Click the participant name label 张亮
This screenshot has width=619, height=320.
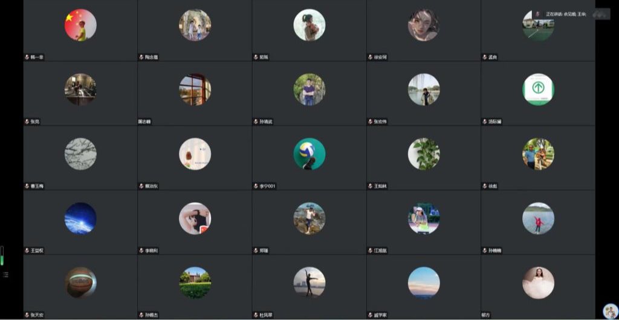(x=35, y=122)
